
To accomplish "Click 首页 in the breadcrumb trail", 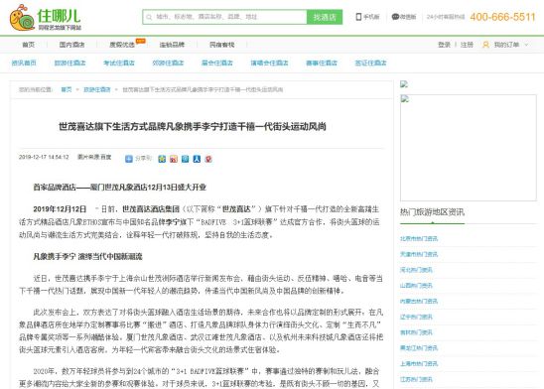I will 67,89.
